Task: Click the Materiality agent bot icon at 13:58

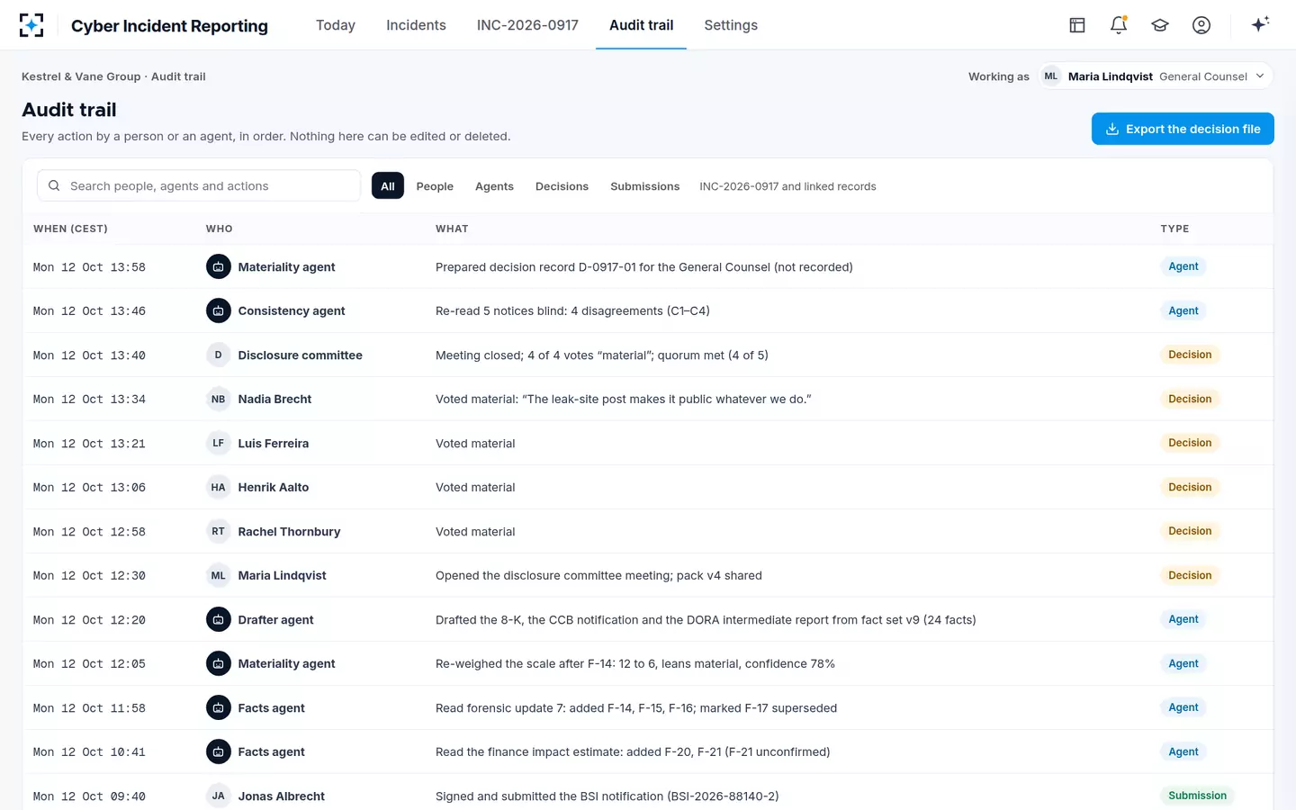Action: 218,266
